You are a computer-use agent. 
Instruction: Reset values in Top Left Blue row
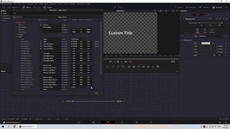[x=97, y=46]
